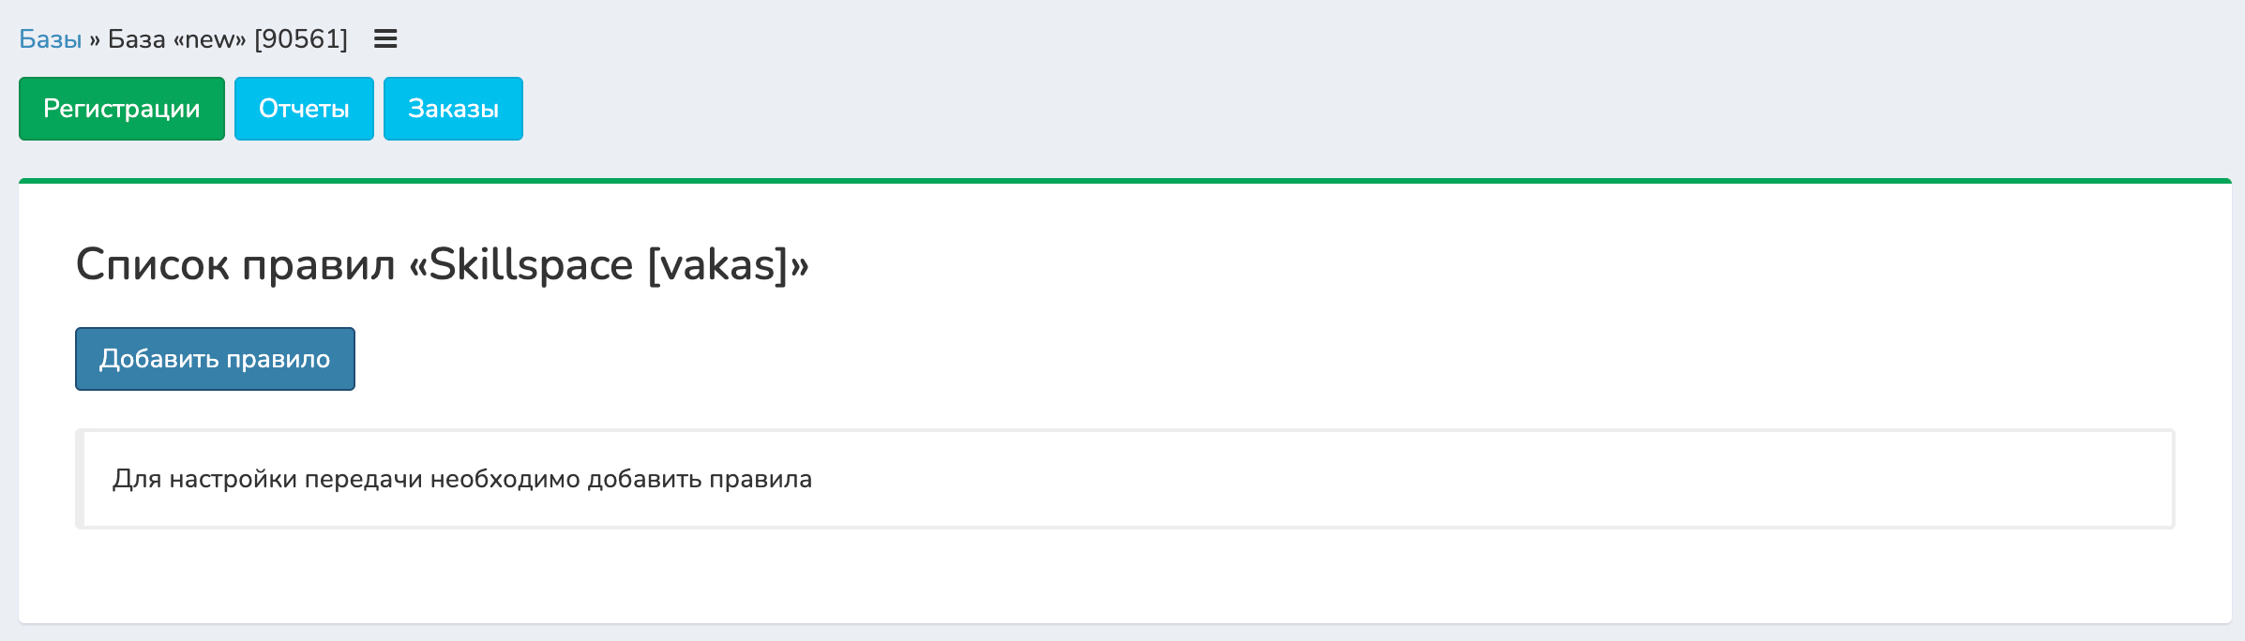Click the green top border of the panel
2245x641 pixels.
pos(1125,181)
